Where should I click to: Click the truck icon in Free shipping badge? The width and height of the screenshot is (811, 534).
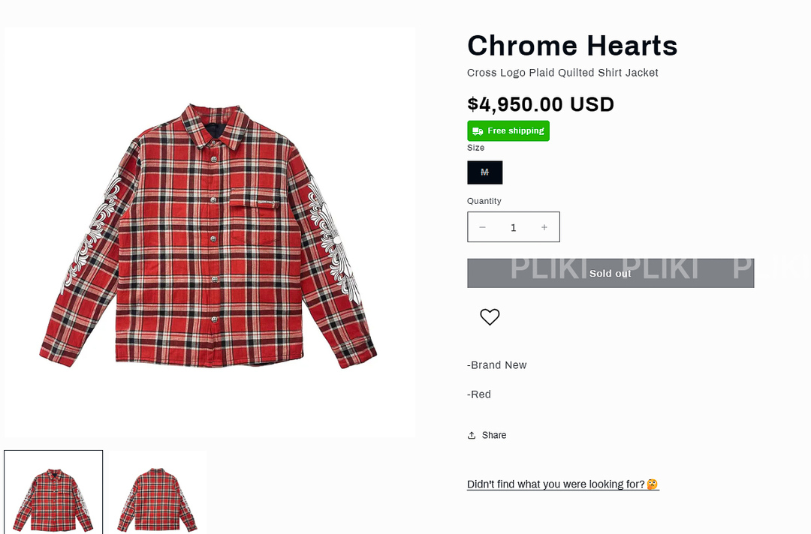[x=478, y=131]
